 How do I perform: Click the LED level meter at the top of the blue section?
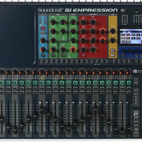pyautogui.click(x=43, y=21)
